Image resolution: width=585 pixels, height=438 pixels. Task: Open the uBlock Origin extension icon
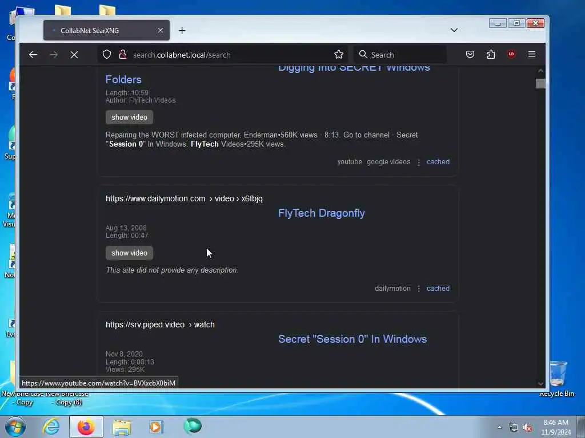click(511, 54)
